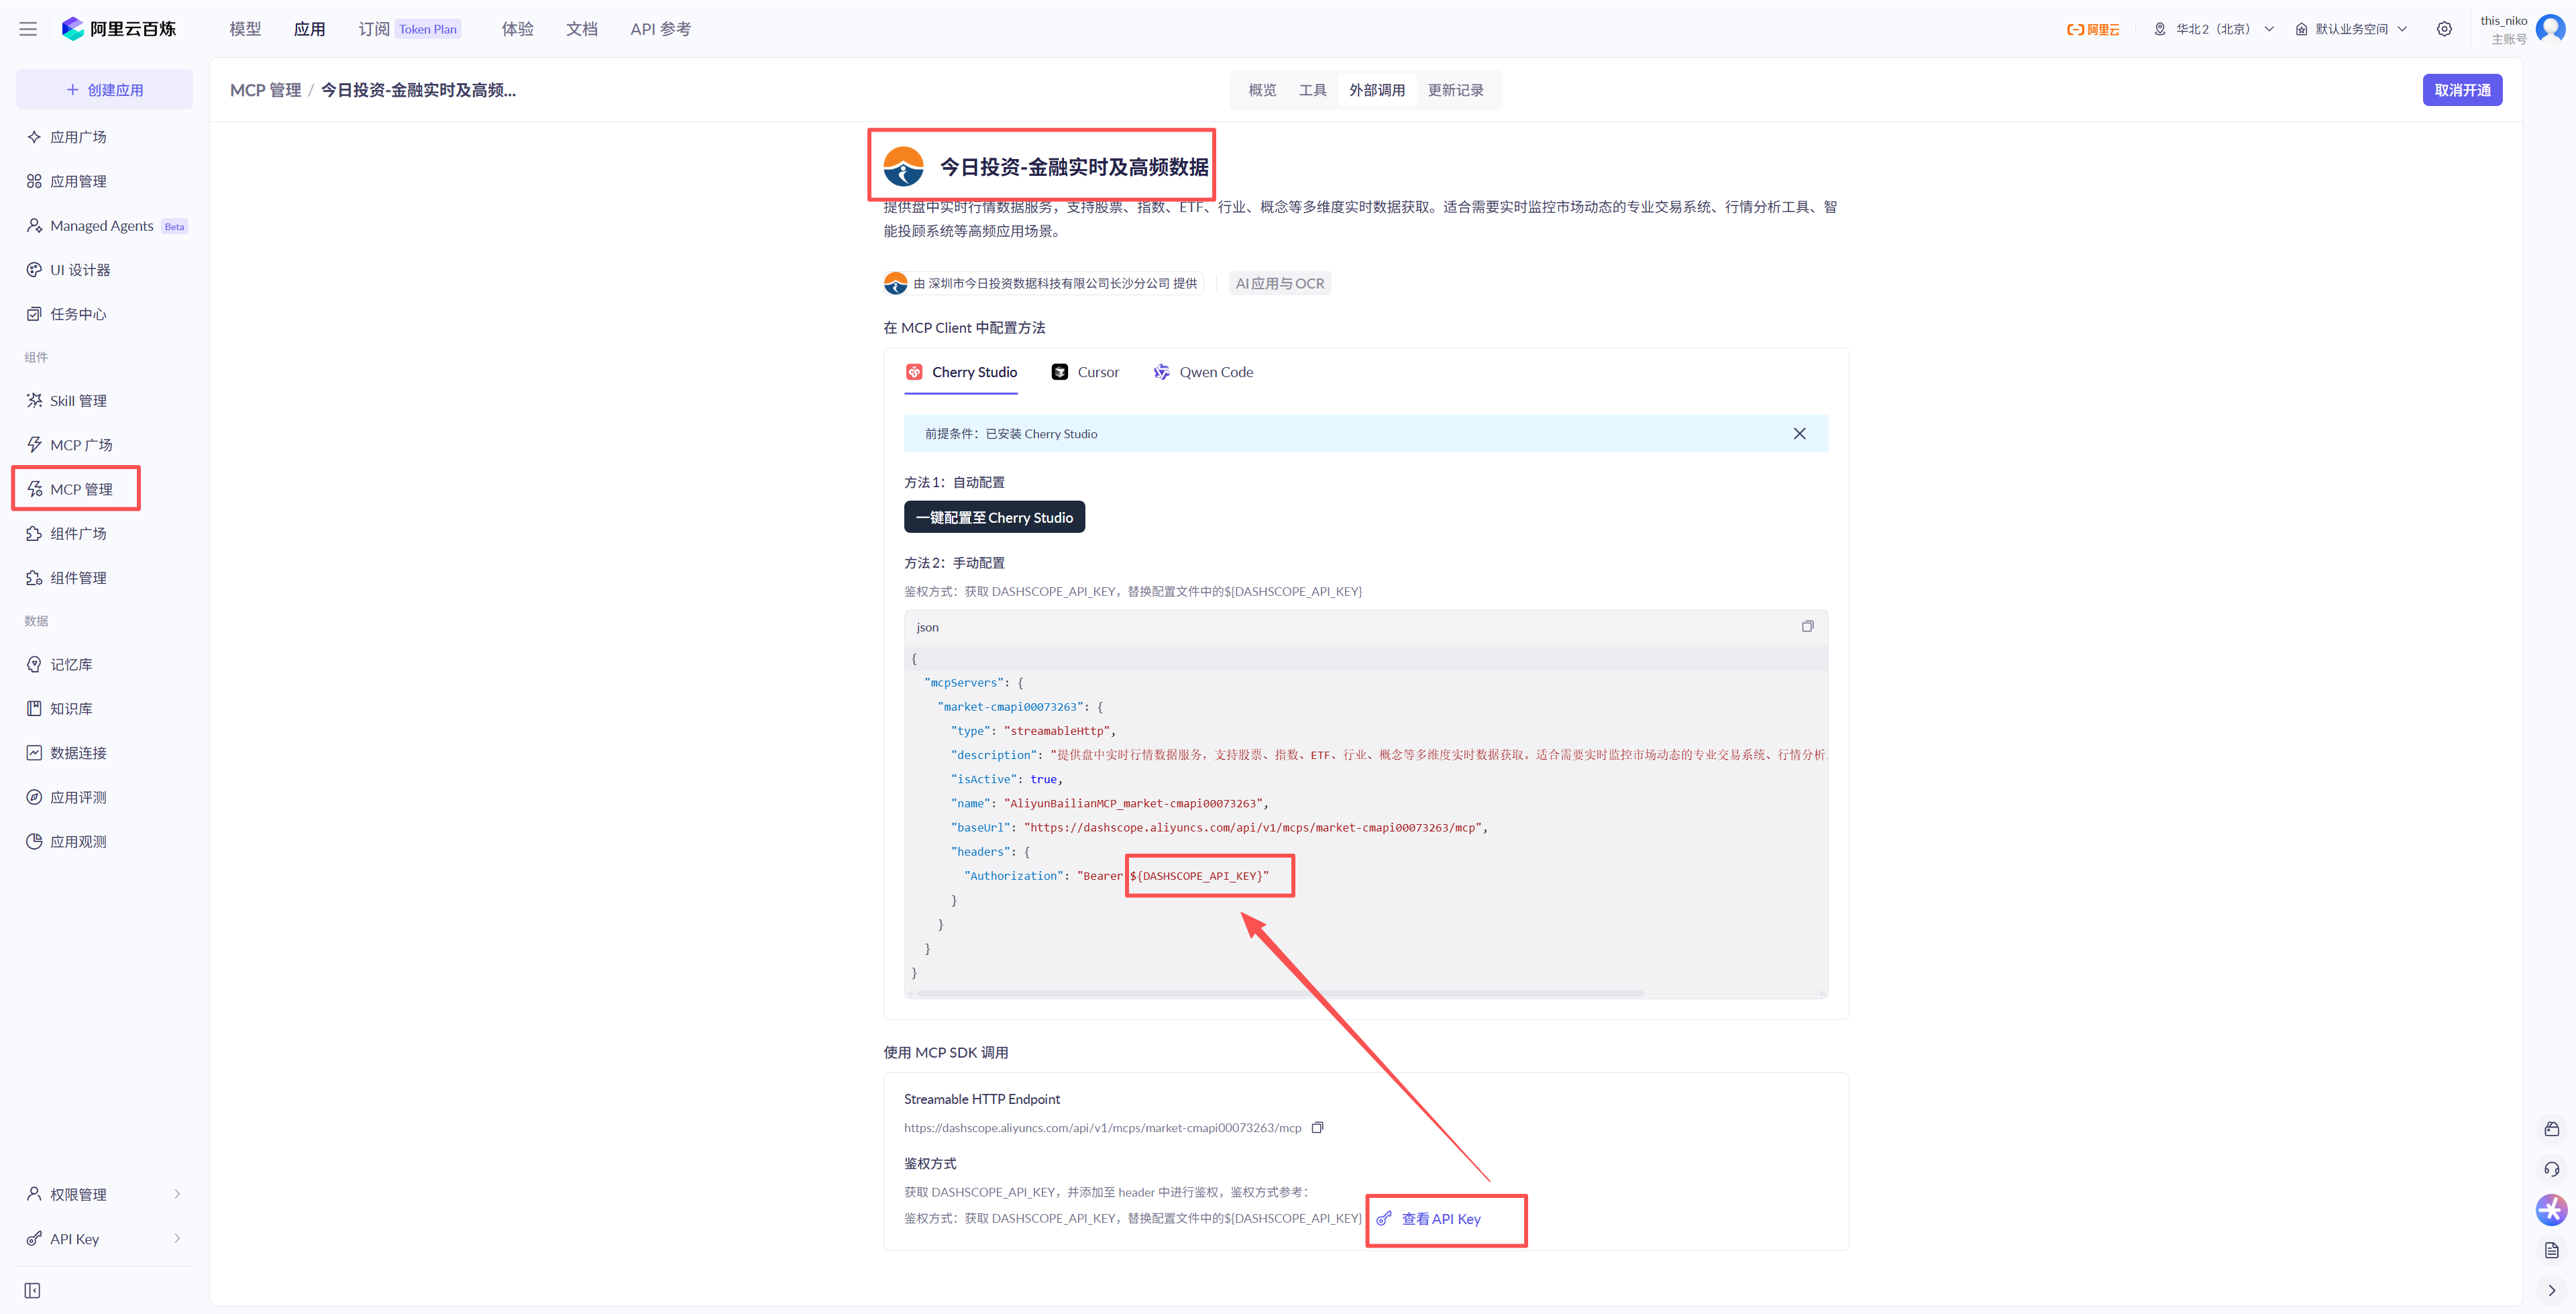Open the settings gear icon
2576x1314 pixels.
tap(2444, 29)
